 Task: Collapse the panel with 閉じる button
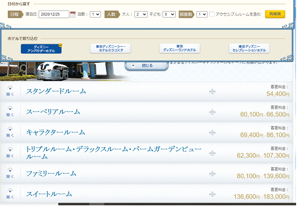point(147,66)
